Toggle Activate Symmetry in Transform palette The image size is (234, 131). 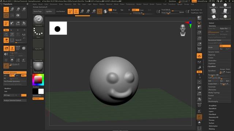tap(15, 72)
